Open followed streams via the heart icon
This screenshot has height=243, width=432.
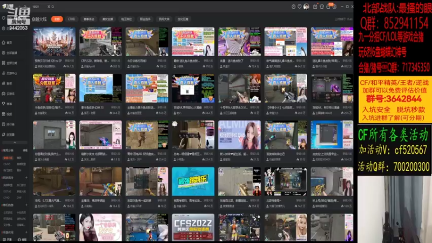(x=300, y=6)
